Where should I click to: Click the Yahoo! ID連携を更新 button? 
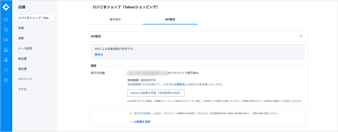pos(156,93)
